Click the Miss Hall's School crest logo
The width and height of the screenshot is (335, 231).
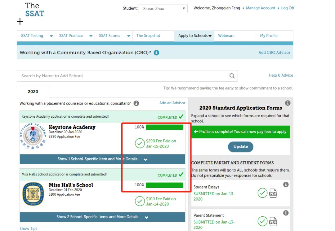pos(33,194)
